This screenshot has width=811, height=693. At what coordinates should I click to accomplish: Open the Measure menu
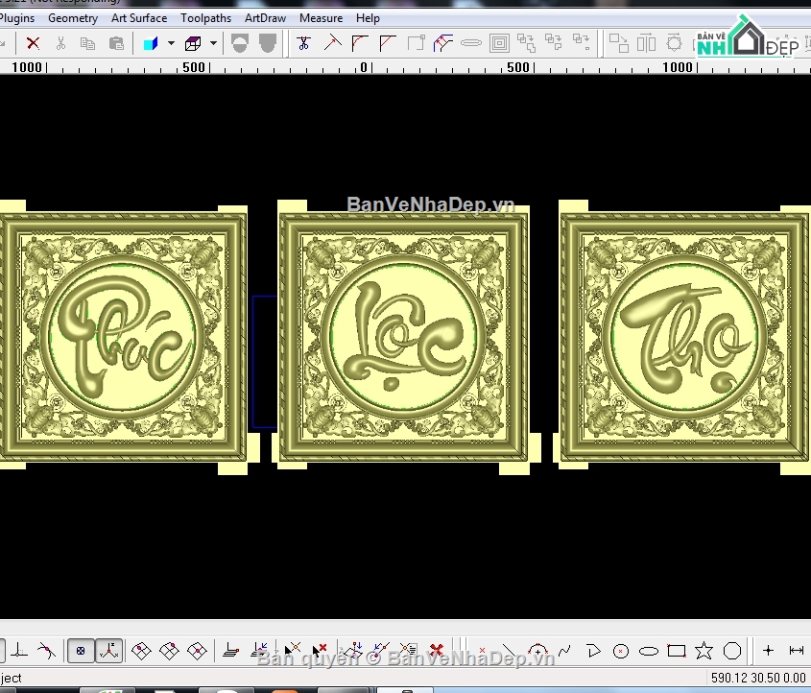tap(322, 18)
